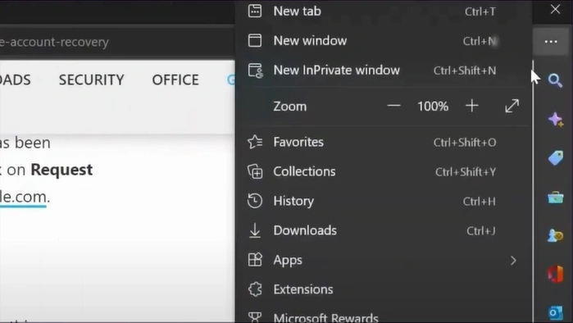Image resolution: width=573 pixels, height=323 pixels.
Task: Click the bold Request word
Action: pyautogui.click(x=61, y=171)
